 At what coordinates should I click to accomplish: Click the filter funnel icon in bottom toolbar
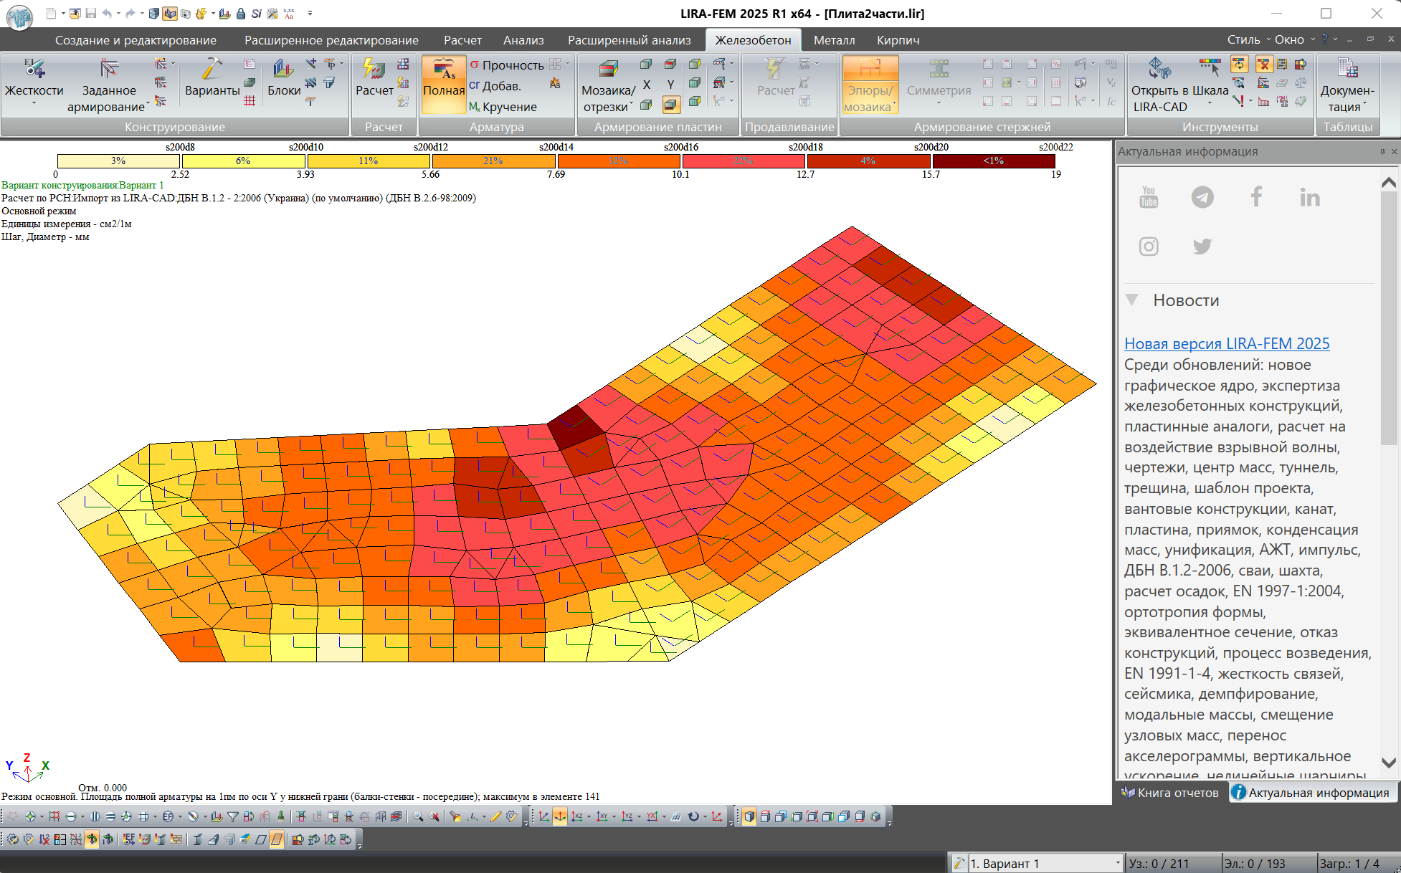233,816
